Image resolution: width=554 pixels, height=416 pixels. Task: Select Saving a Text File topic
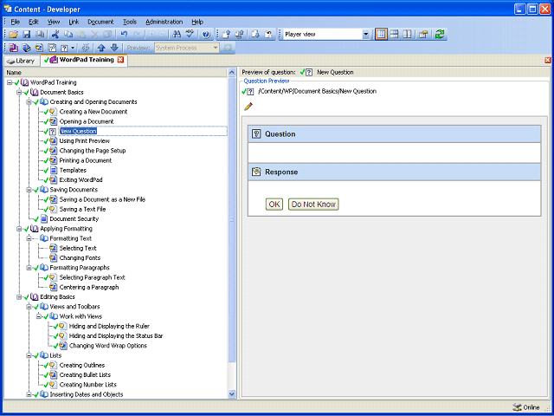point(82,209)
